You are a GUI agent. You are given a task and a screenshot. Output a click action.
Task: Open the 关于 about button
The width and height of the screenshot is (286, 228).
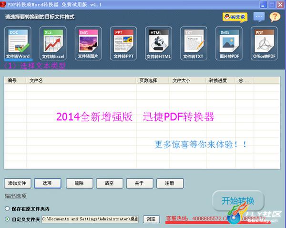click(140, 183)
